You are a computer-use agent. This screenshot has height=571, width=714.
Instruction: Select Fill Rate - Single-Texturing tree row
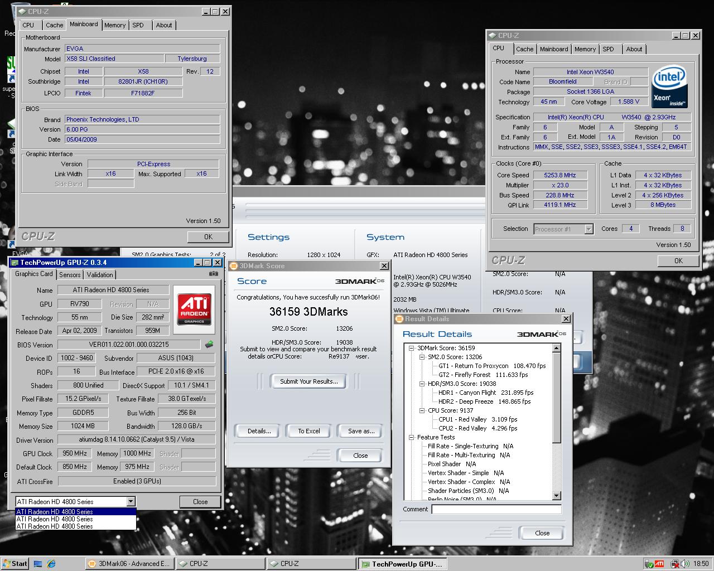[x=470, y=446]
